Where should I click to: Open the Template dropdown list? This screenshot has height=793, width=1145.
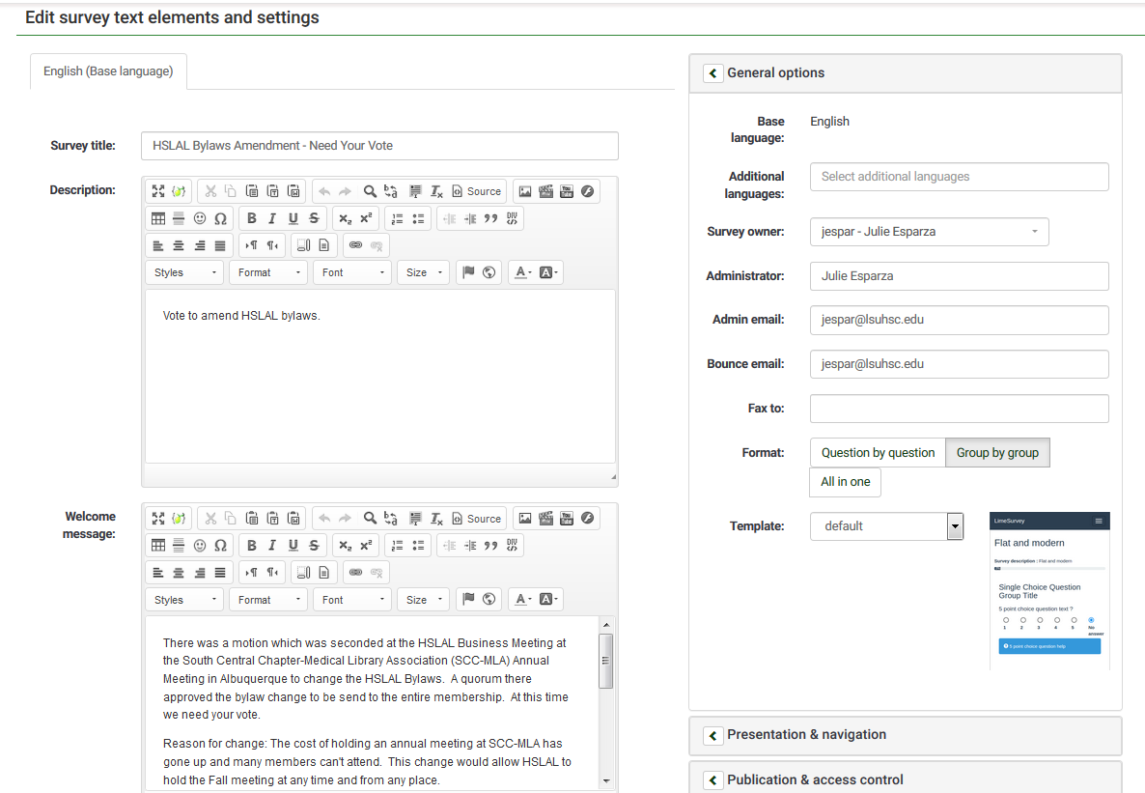[x=955, y=526]
